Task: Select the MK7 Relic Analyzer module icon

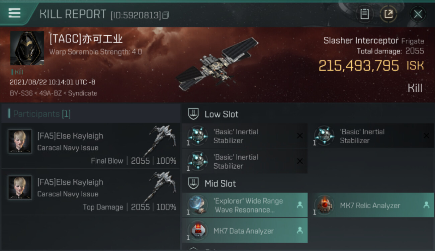Action: point(324,205)
